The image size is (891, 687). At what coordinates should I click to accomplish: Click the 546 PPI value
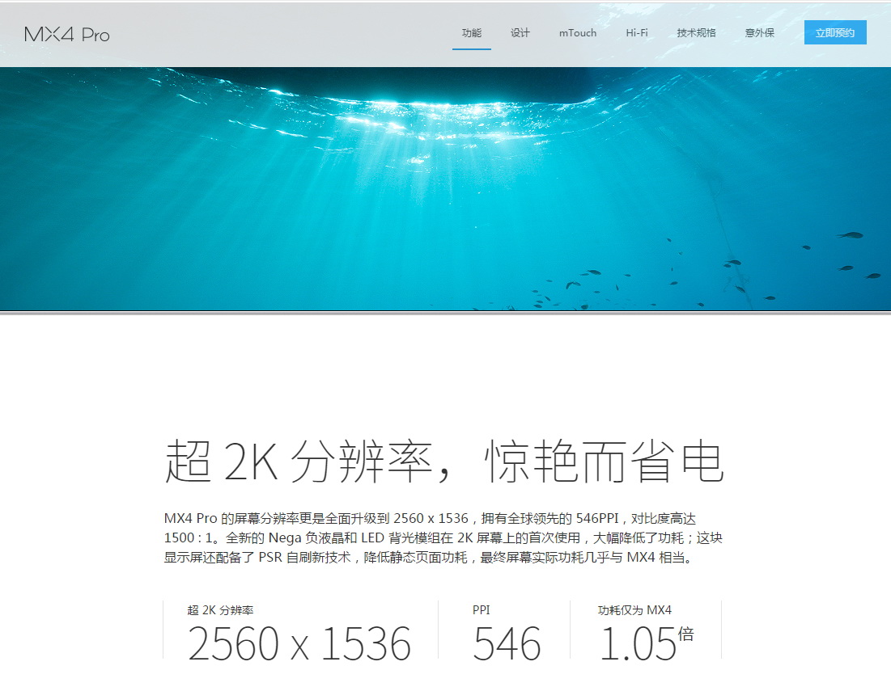[507, 643]
